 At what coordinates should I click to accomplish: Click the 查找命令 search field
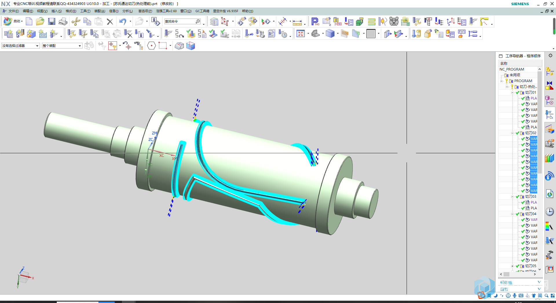pos(182,21)
